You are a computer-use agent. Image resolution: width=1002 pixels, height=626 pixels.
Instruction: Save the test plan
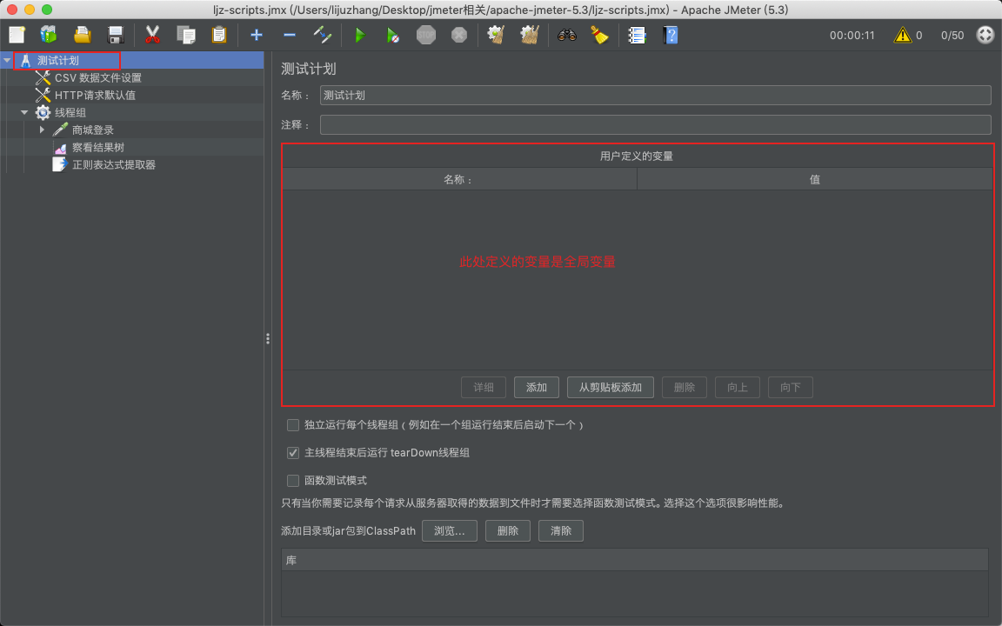pyautogui.click(x=114, y=35)
